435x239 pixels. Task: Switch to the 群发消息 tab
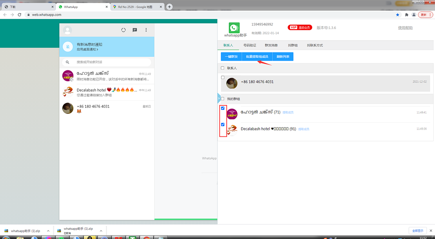[x=271, y=45]
